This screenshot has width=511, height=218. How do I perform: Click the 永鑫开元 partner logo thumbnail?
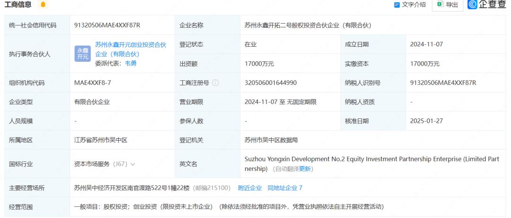(x=82, y=54)
